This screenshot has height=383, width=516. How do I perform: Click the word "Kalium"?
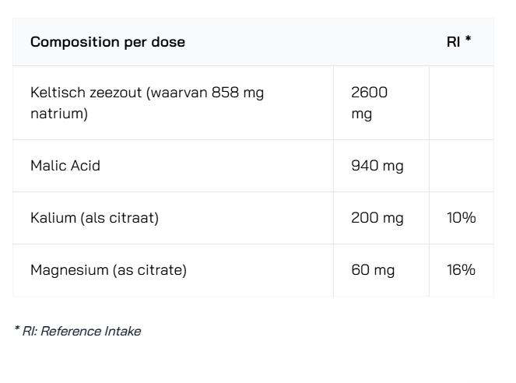click(x=52, y=218)
